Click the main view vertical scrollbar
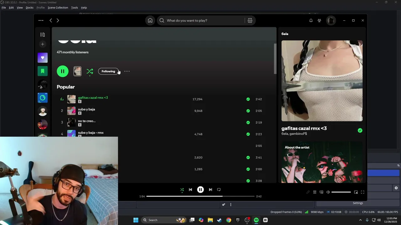This screenshot has height=225, width=401. 275,59
